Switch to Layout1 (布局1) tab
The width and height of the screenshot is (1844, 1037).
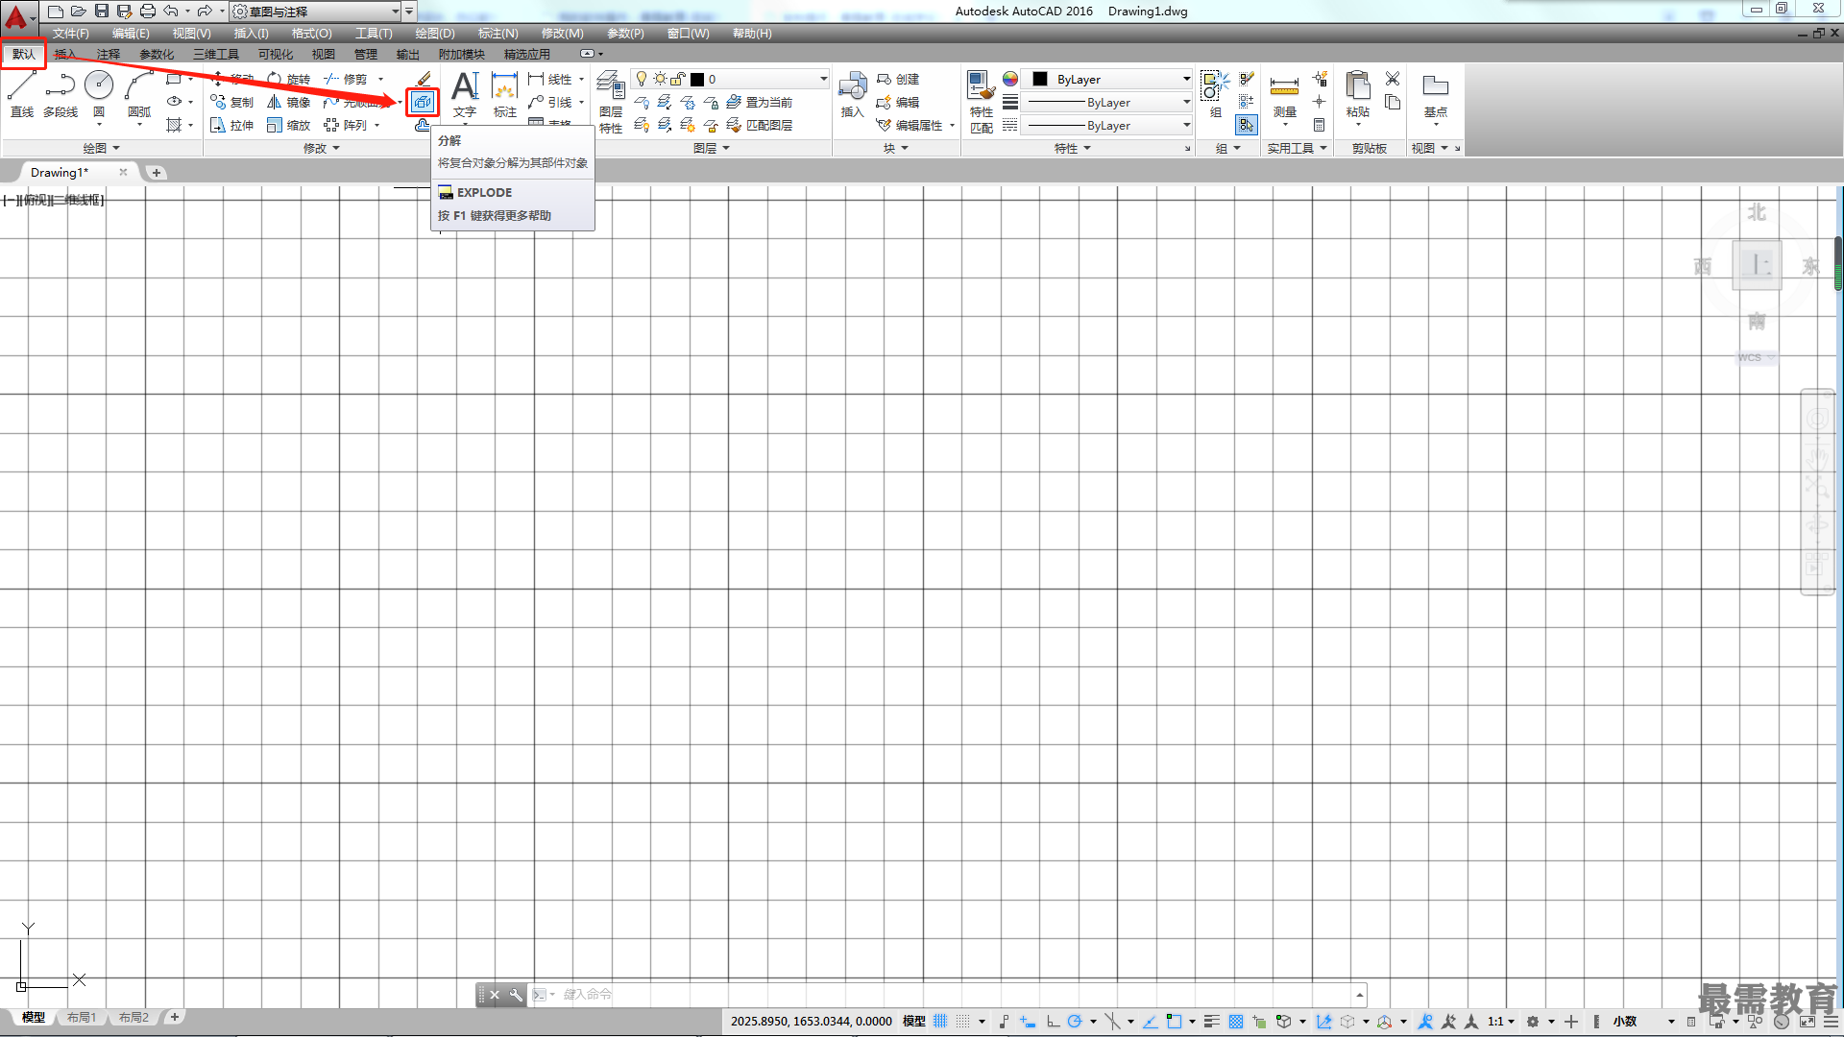pos(82,1017)
